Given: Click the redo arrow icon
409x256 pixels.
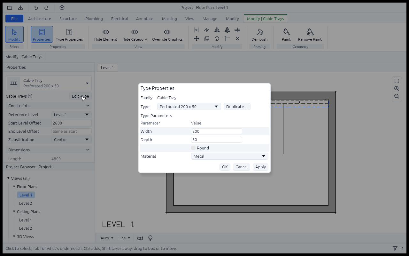Looking at the screenshot, I should pos(46,8).
